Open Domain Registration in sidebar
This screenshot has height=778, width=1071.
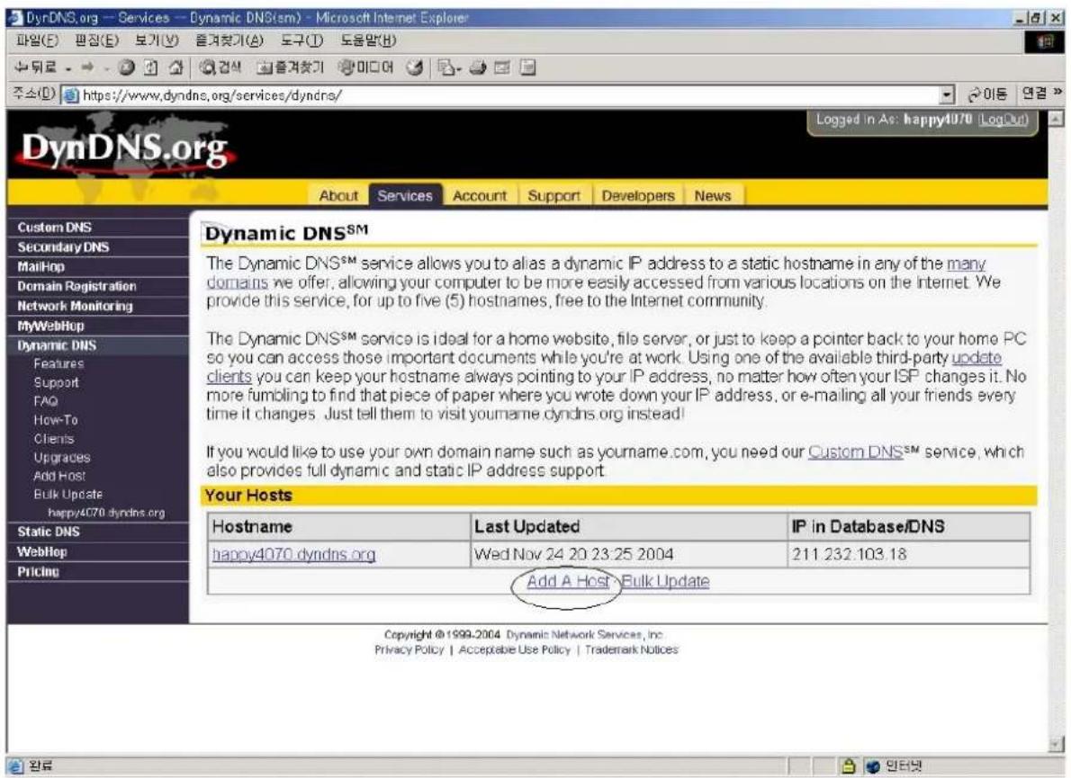coord(77,287)
